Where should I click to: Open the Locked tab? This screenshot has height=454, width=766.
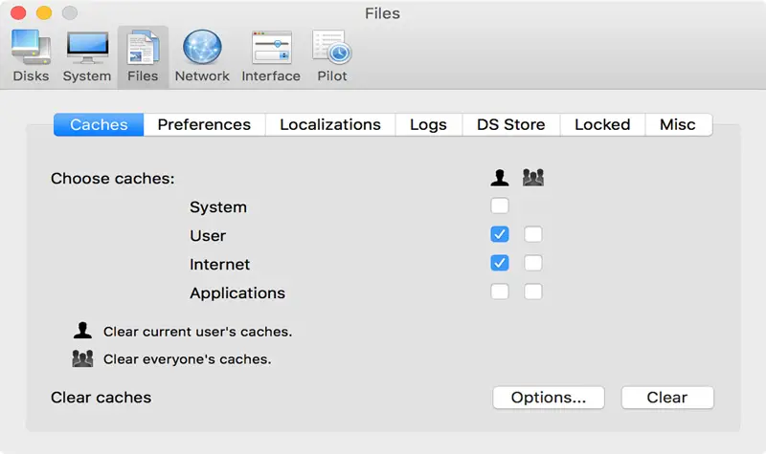602,124
